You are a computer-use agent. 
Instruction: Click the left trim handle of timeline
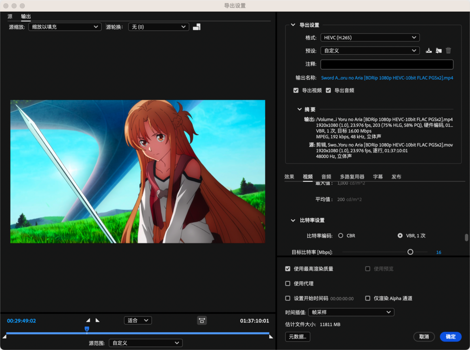4,337
